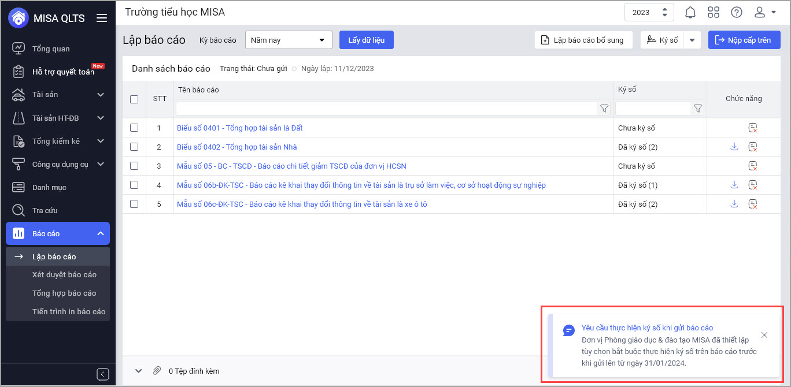Click the help question mark icon
Image resolution: width=791 pixels, height=387 pixels.
coord(736,13)
